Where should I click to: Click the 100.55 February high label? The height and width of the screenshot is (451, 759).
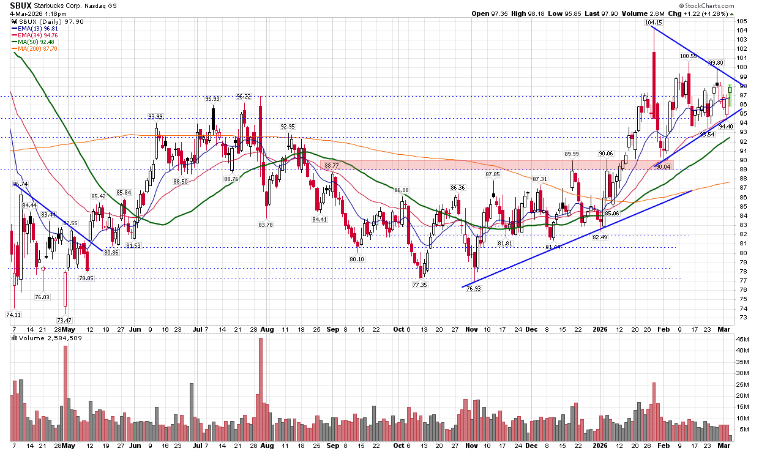(x=688, y=56)
